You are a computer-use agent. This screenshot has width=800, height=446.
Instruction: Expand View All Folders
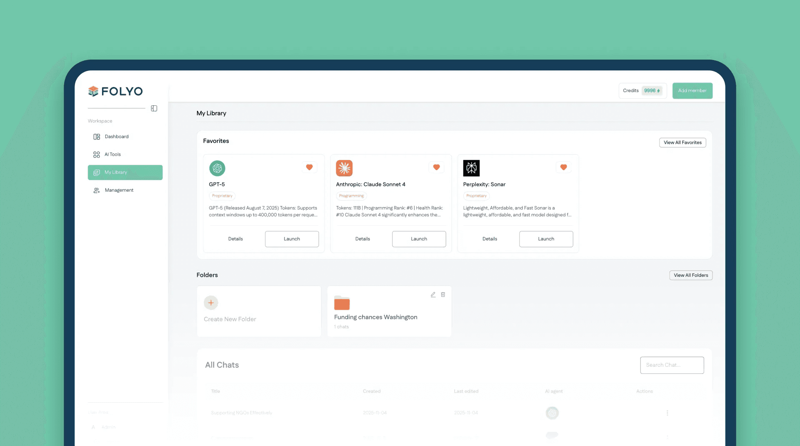(690, 275)
